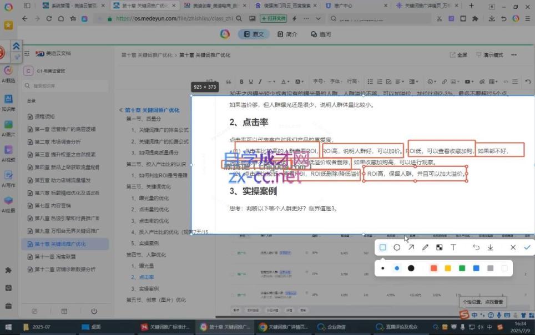This screenshot has height=335, width=535.
Task: Open the 字体 font family dropdown
Action: (x=336, y=81)
